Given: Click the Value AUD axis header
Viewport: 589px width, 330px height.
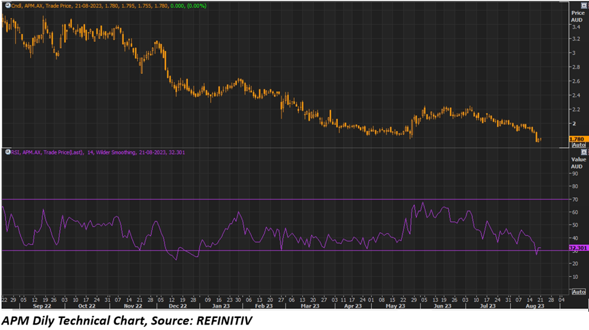Looking at the screenshot, I should (x=578, y=163).
